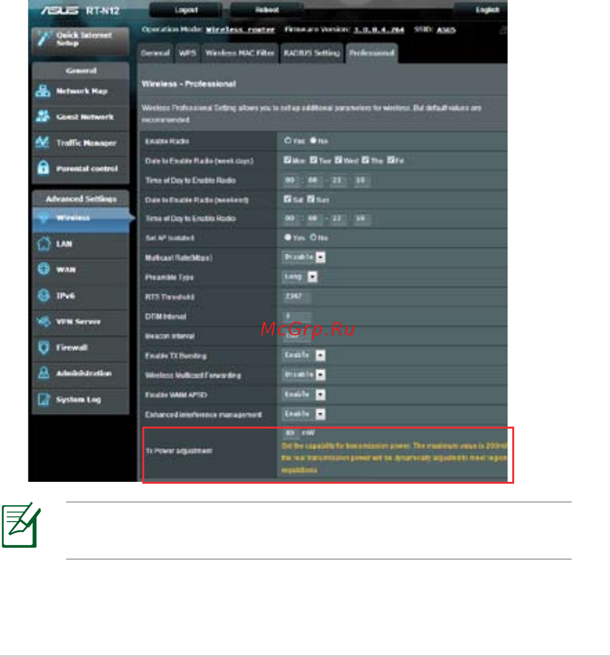The width and height of the screenshot is (610, 657).
Task: Toggle the Sun checkbox
Action: (311, 199)
